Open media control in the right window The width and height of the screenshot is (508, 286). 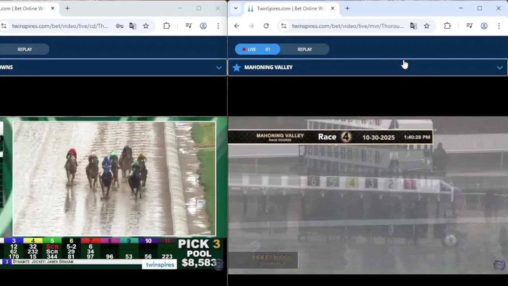469,26
